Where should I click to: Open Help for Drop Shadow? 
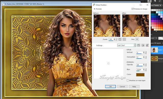tap(134, 86)
